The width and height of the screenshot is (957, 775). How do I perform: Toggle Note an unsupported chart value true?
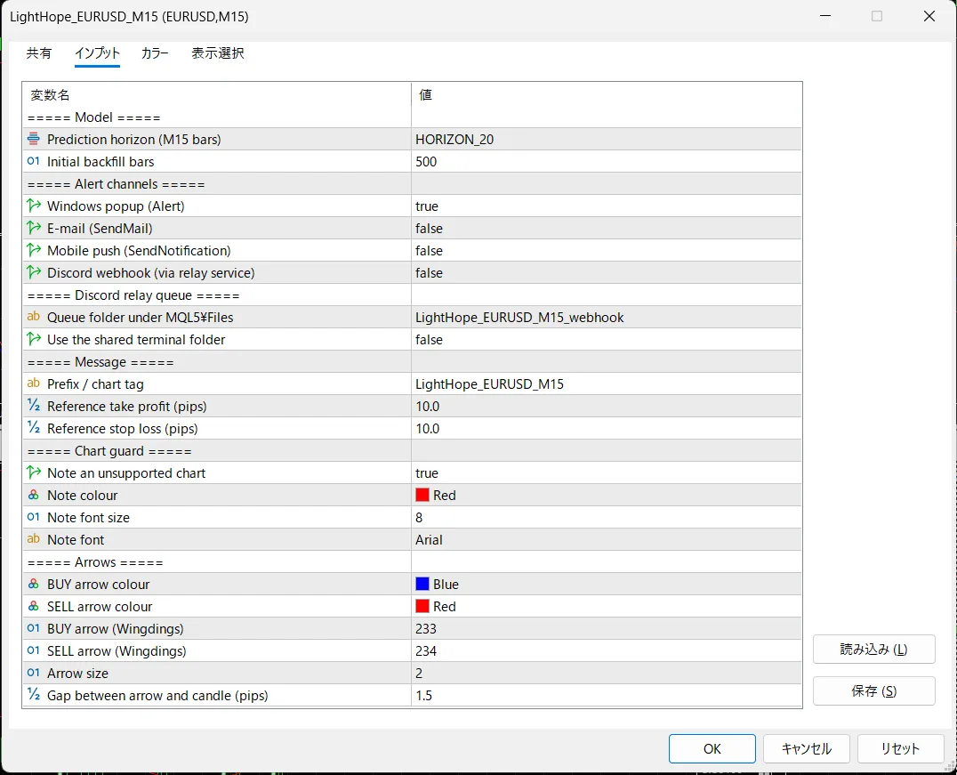[x=606, y=472]
